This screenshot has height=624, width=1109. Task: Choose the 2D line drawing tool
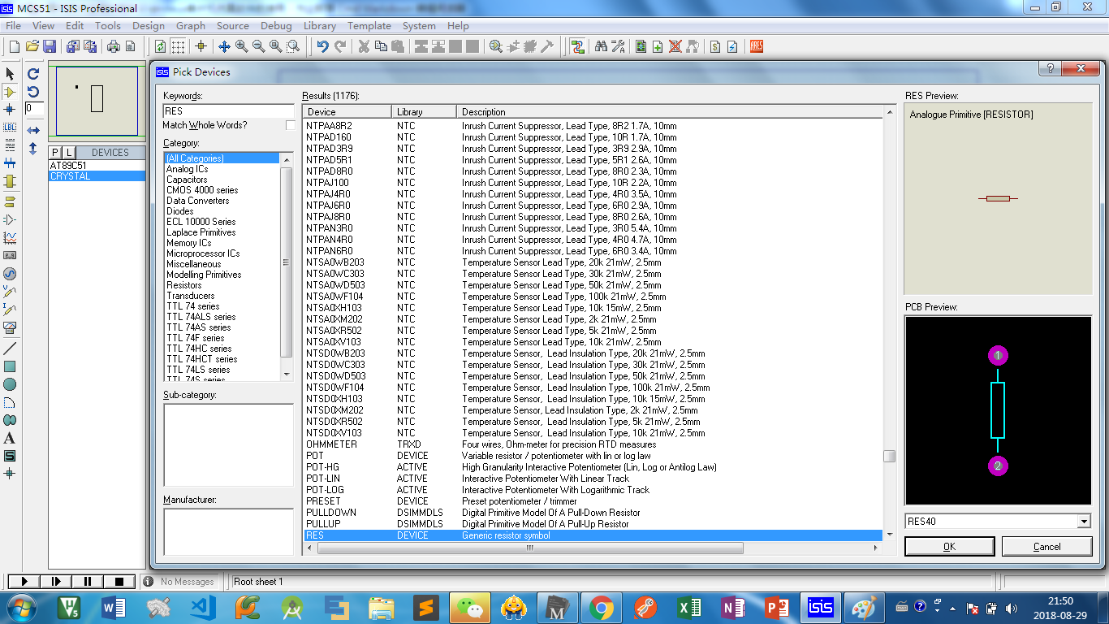(x=10, y=349)
